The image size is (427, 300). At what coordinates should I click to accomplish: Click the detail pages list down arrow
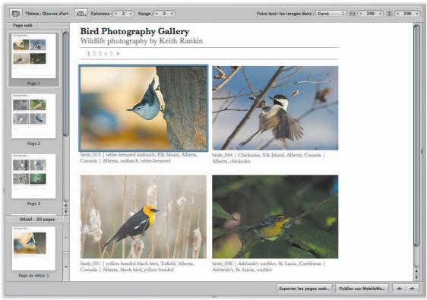[65, 267]
